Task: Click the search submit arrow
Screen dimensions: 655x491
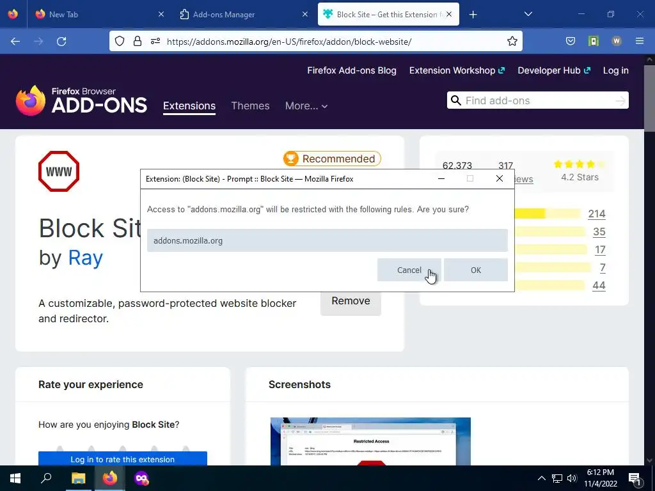Action: click(x=620, y=100)
